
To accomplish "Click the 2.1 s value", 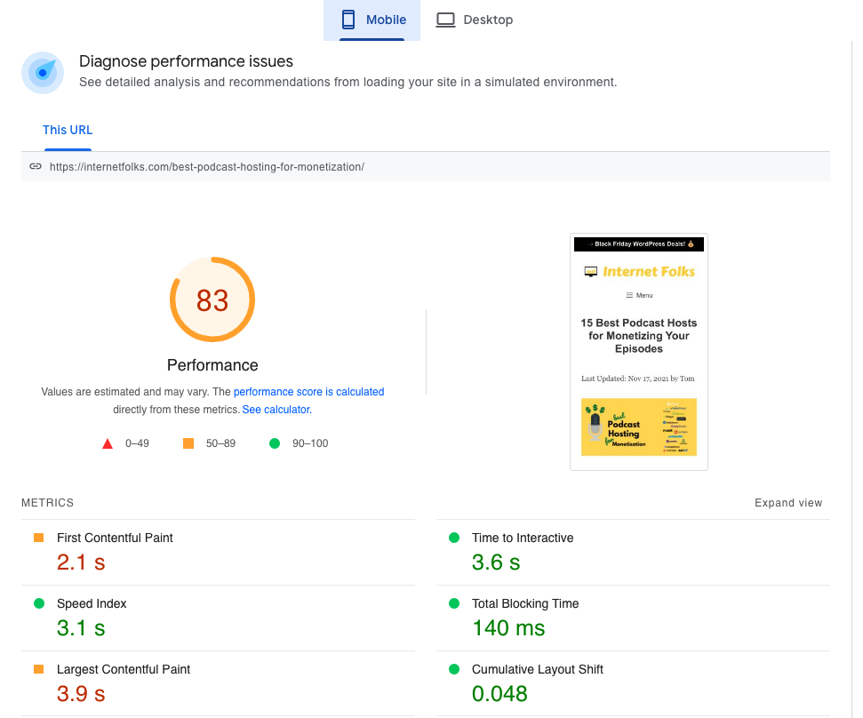I will 81,562.
